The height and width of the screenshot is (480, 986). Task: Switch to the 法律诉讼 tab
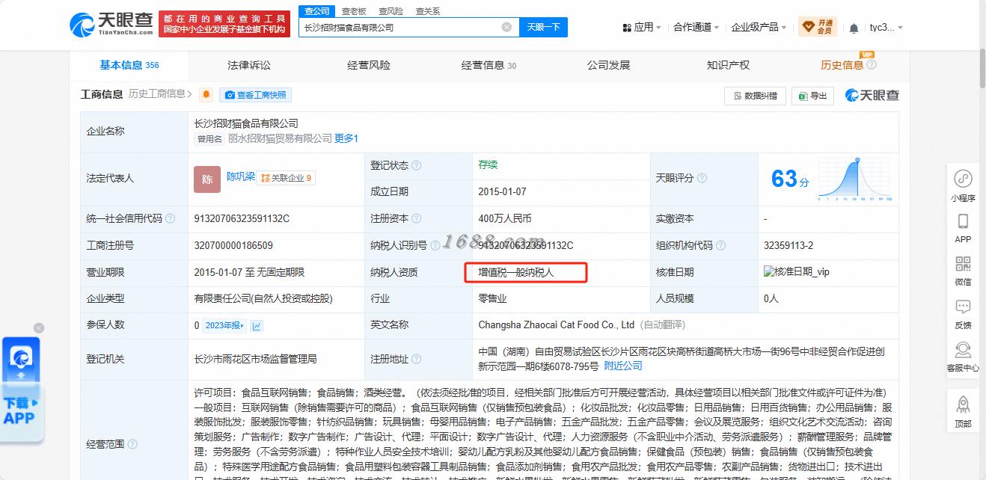[x=249, y=65]
